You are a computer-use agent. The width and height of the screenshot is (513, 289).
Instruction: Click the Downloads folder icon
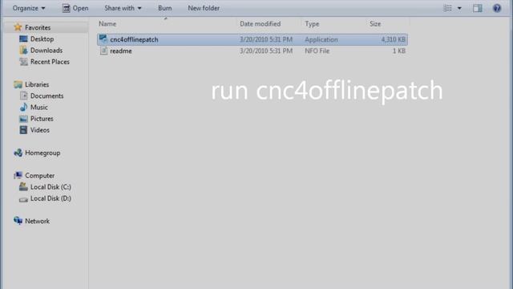pos(23,50)
